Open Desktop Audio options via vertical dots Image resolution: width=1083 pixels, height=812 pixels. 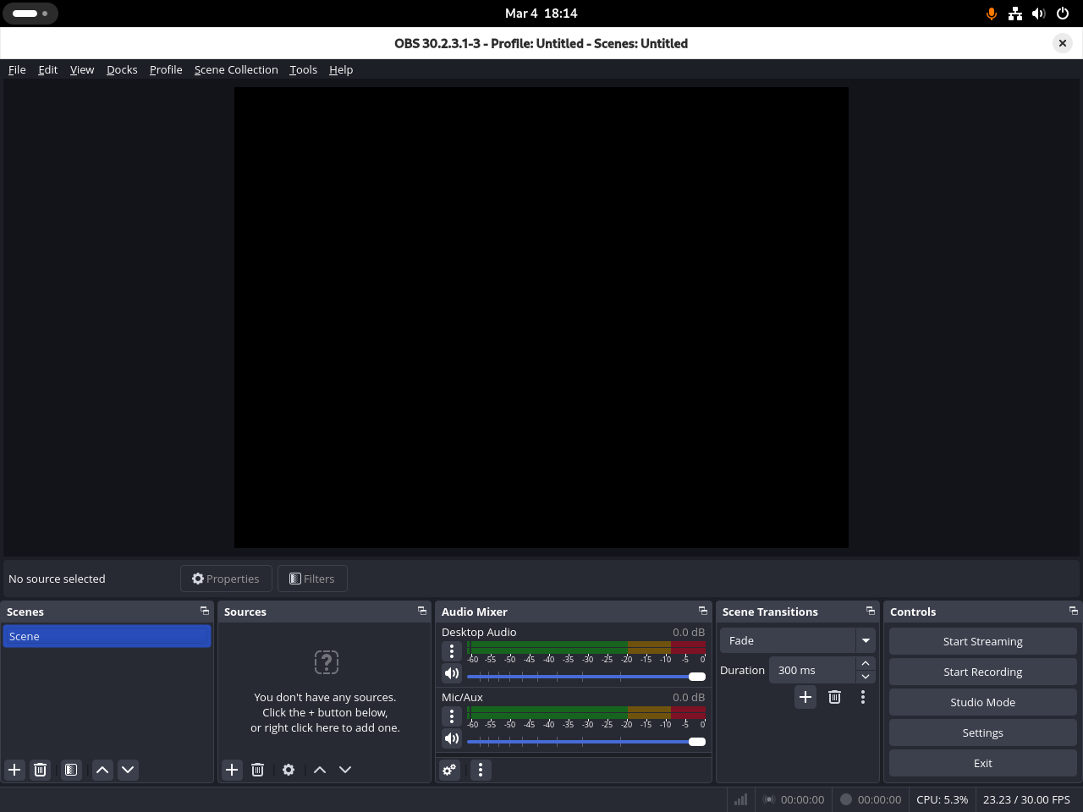point(451,651)
